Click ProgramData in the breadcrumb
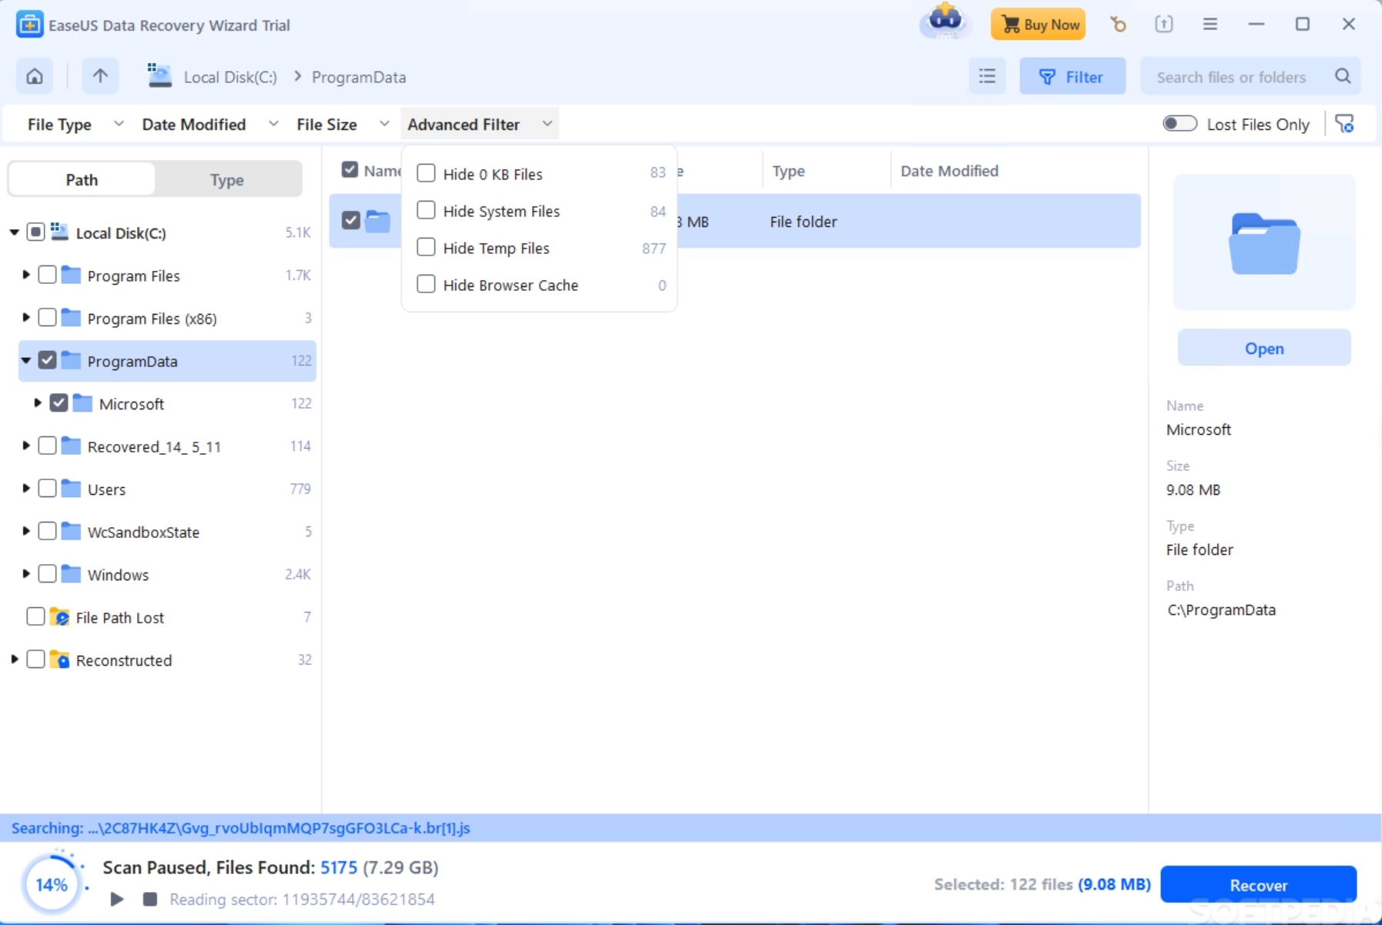This screenshot has width=1382, height=925. pos(359,77)
